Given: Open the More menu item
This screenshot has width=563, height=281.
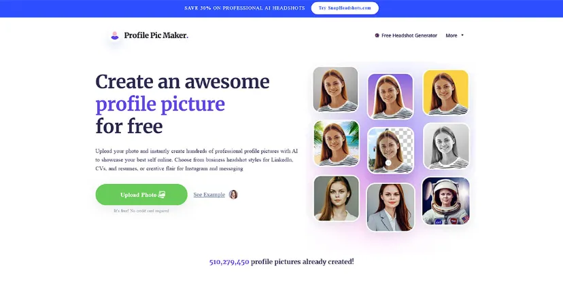Looking at the screenshot, I should 455,35.
